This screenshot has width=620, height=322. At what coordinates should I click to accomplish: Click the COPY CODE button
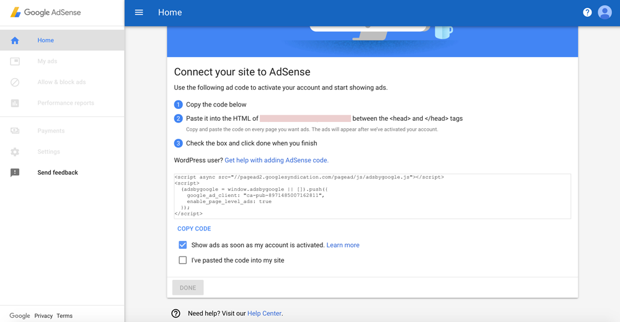[x=194, y=228]
